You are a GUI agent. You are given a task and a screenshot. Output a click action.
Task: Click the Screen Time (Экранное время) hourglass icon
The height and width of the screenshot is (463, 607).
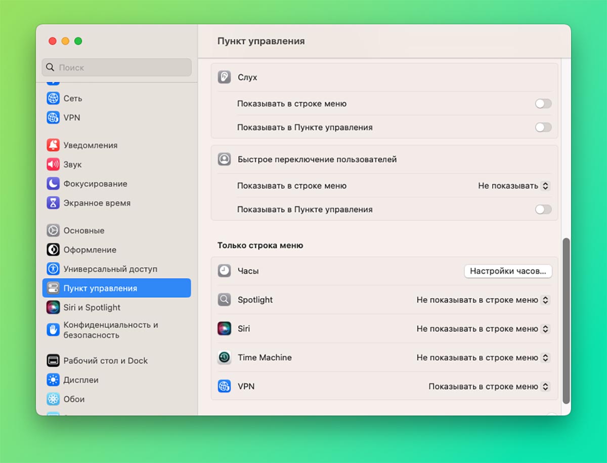click(x=53, y=203)
